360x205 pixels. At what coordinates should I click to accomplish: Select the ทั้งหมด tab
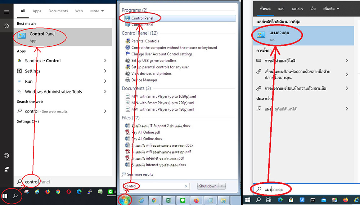(265, 9)
